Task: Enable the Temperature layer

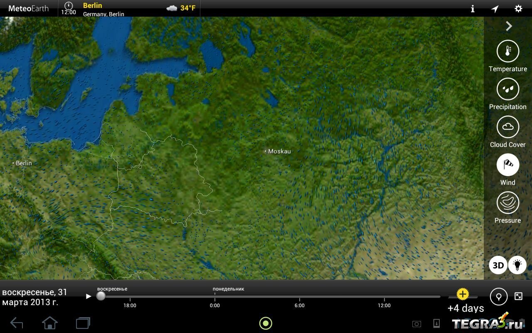Action: [x=507, y=52]
